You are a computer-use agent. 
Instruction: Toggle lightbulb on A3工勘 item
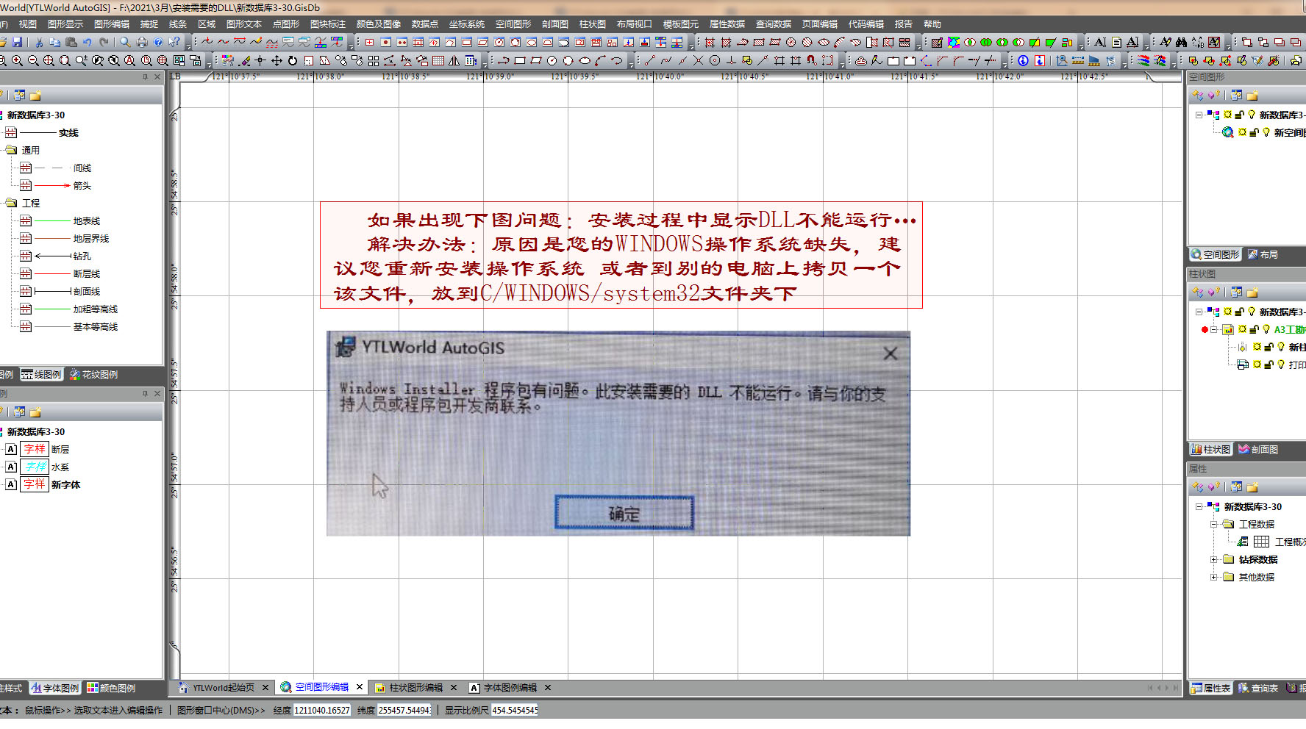[x=1266, y=329]
